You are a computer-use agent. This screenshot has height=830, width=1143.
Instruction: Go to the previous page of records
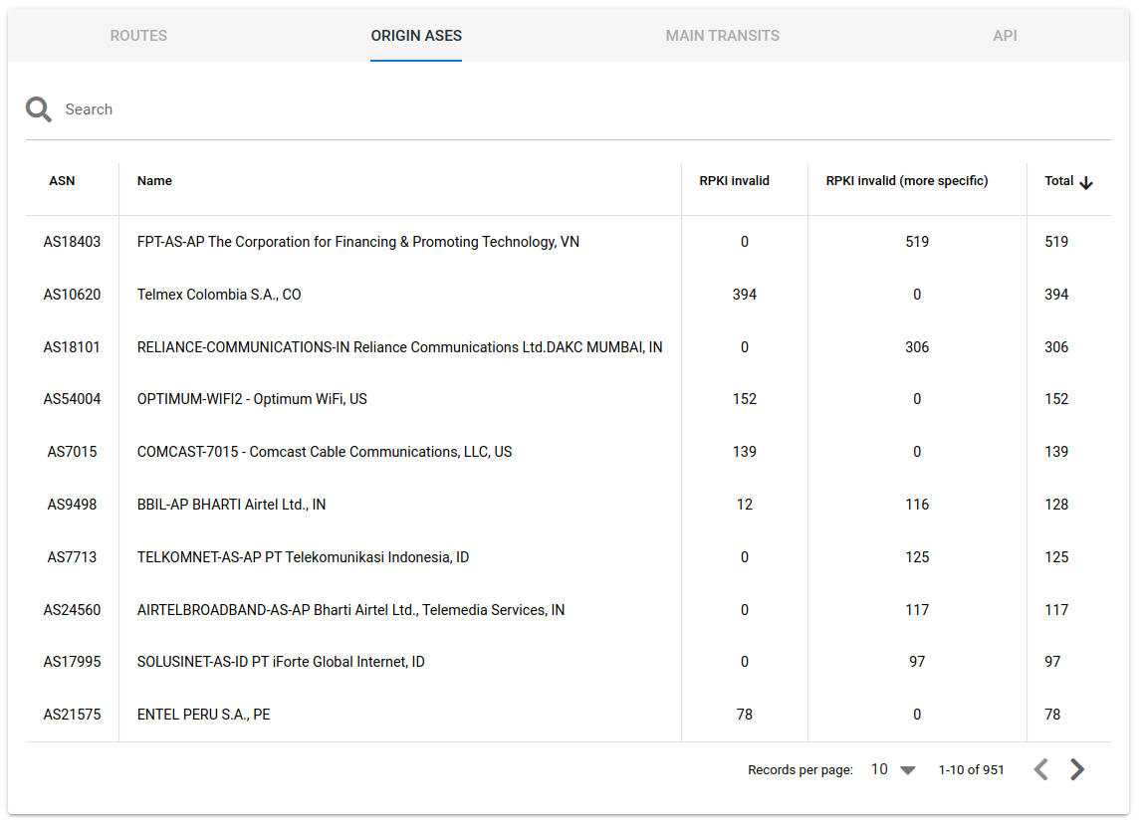tap(1041, 769)
